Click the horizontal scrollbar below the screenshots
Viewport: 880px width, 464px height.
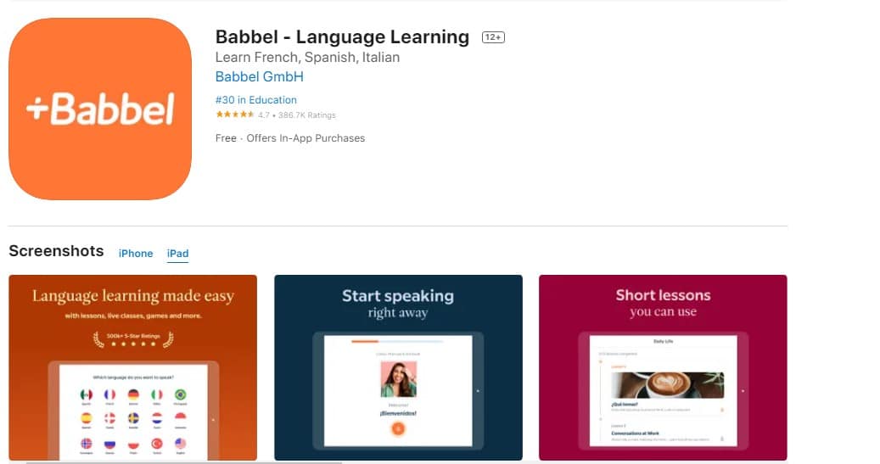(x=183, y=462)
